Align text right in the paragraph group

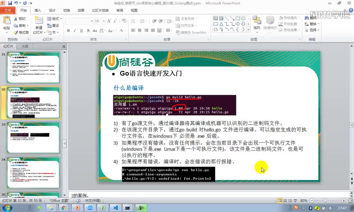[146, 30]
